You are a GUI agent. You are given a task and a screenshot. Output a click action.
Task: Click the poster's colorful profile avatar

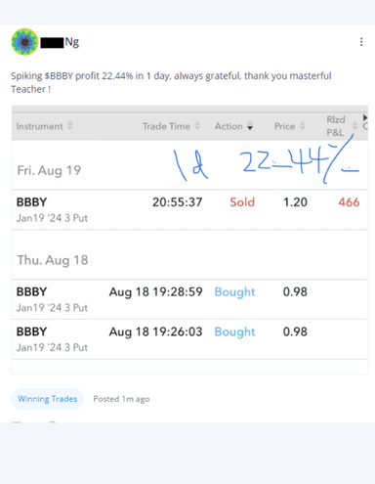(24, 42)
